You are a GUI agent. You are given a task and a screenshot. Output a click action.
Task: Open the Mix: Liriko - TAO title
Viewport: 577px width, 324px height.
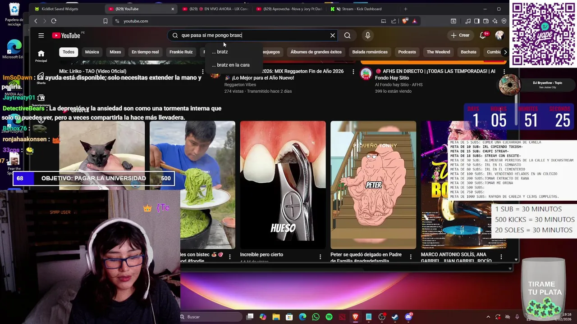pos(92,71)
